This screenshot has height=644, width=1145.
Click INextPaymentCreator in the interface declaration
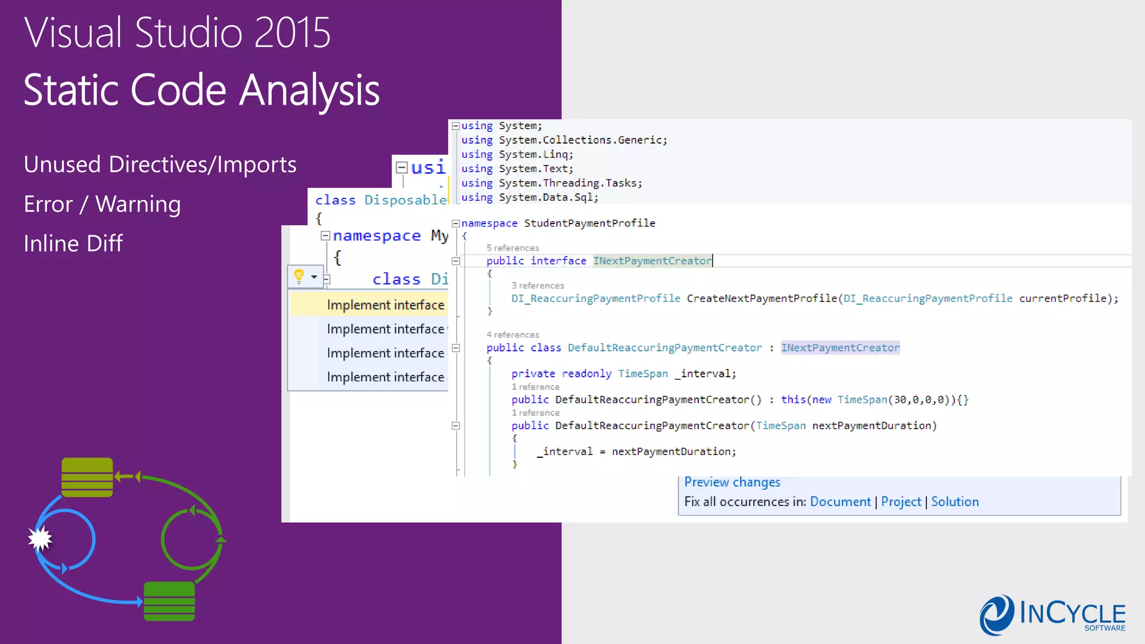click(x=652, y=261)
